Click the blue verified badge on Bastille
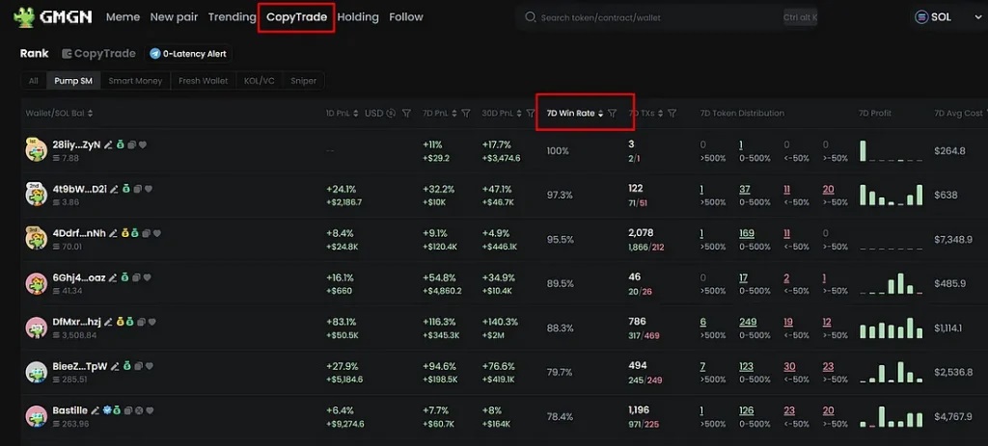 (x=108, y=410)
